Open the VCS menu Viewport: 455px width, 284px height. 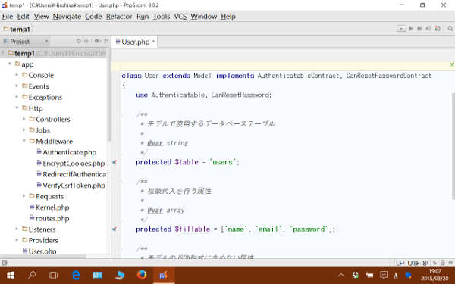click(x=180, y=17)
